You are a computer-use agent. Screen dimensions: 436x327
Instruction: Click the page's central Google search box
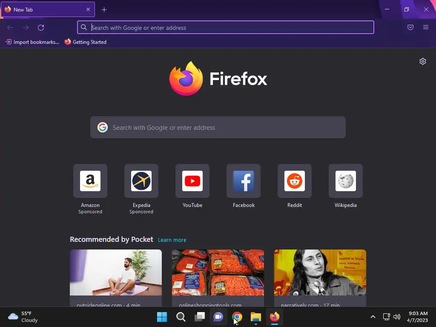pyautogui.click(x=218, y=127)
